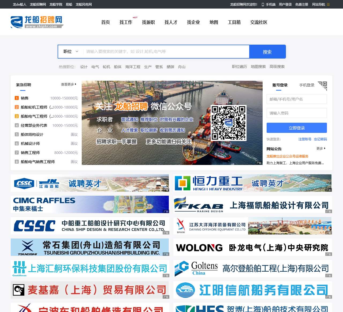This screenshot has width=343, height=312.
Task: Open the 职位遍历 link
Action: tap(240, 67)
